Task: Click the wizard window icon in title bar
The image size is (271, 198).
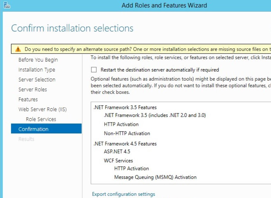Action: coord(7,5)
